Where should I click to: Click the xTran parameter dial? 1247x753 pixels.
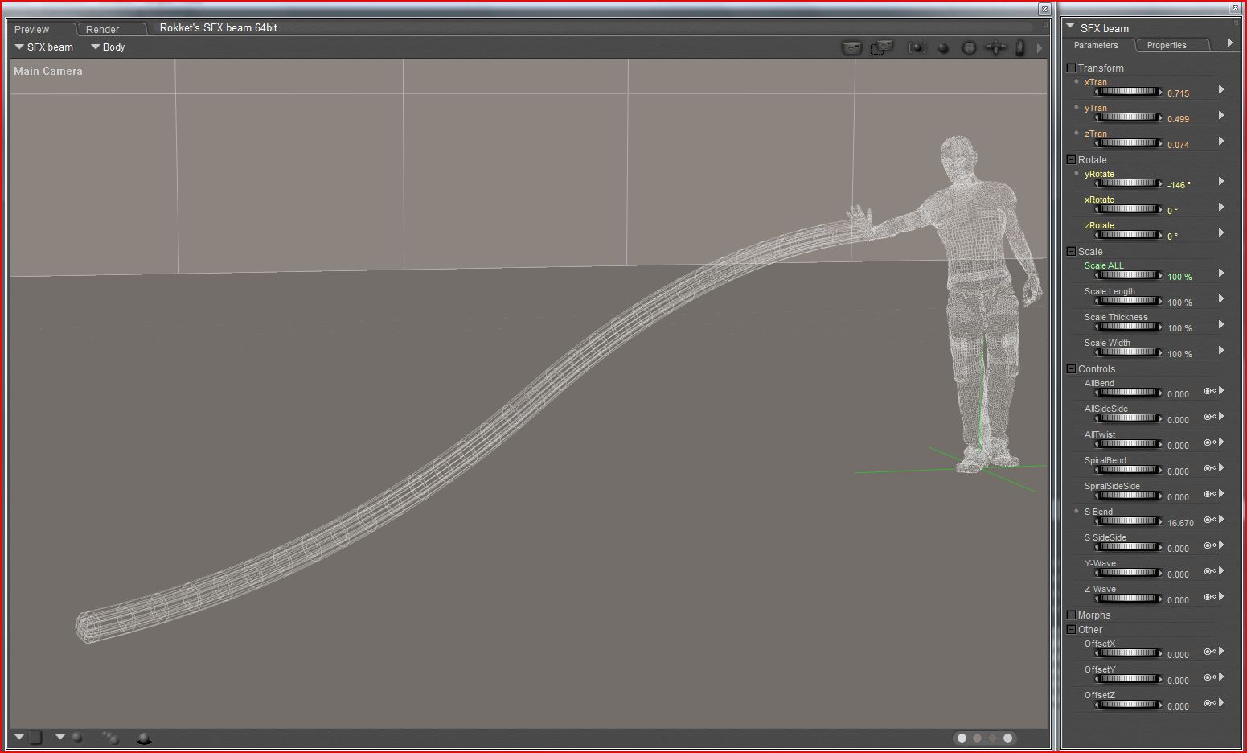(1128, 92)
